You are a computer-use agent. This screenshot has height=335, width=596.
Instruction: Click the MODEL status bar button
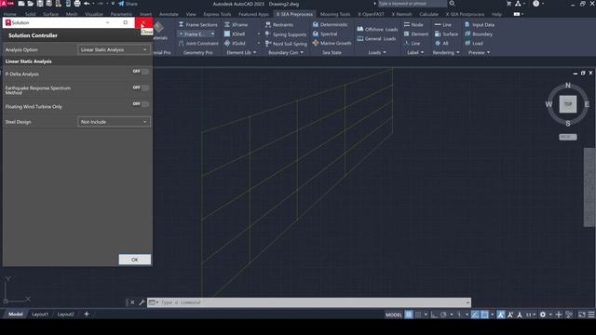click(x=393, y=315)
